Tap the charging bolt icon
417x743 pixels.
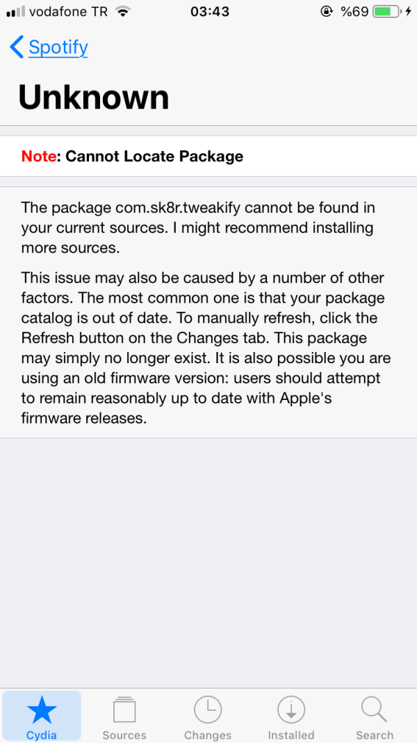point(407,12)
